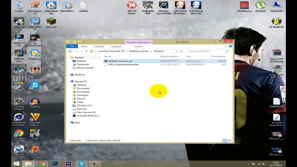Click the Windows Start button
Viewport: 297px width, 167px height.
(x=17, y=164)
